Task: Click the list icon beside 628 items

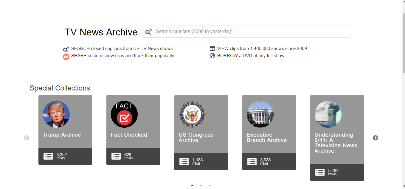Action: (x=116, y=156)
